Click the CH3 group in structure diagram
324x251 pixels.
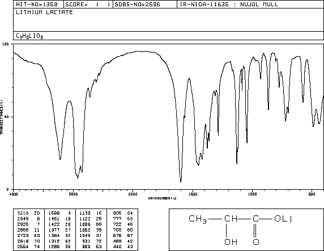coord(198,219)
